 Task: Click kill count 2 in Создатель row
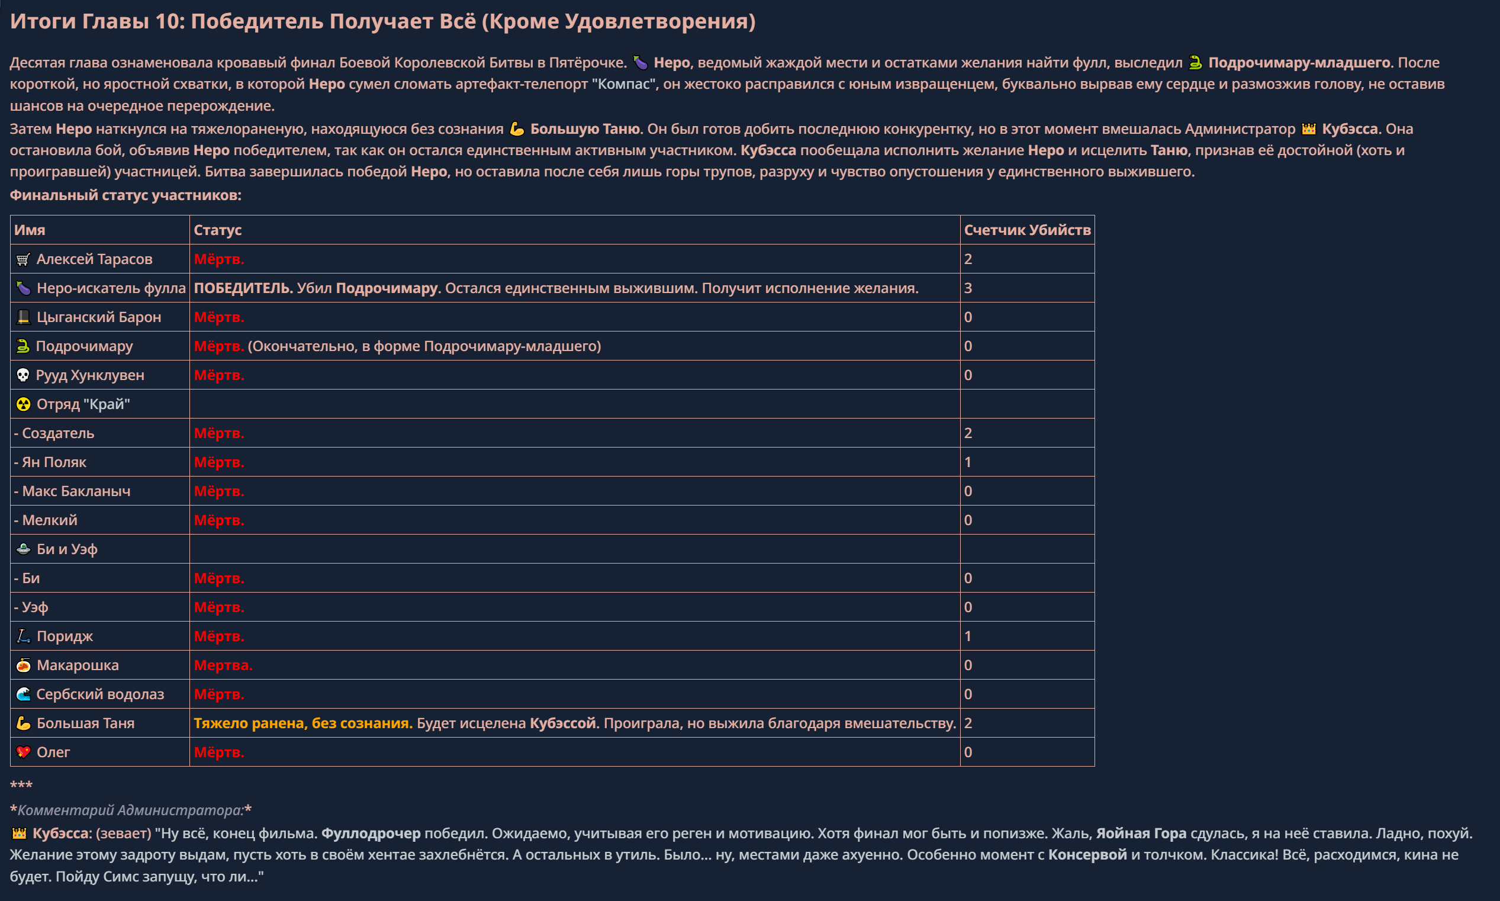point(968,433)
